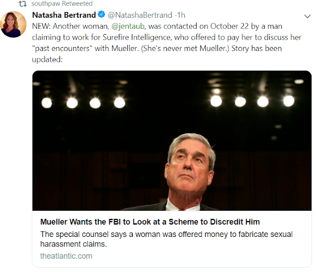Click the Mueller Wants the FBI headline
The width and height of the screenshot is (316, 276).
(150, 222)
